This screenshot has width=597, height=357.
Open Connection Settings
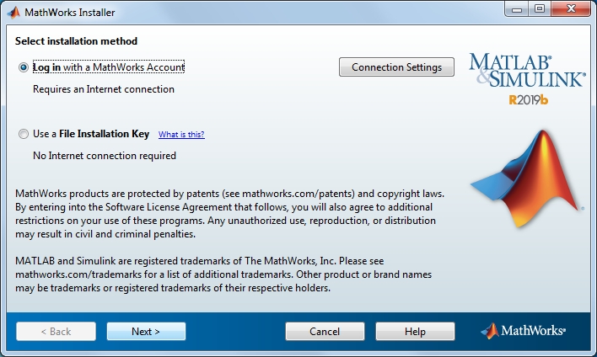tap(396, 67)
